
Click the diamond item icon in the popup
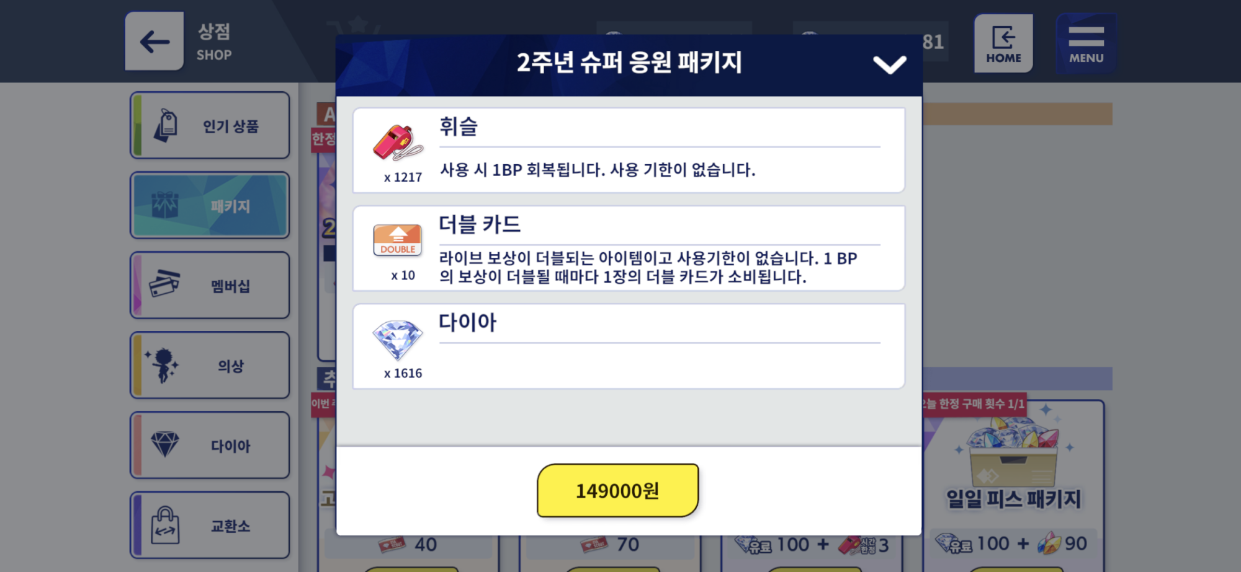coord(398,340)
